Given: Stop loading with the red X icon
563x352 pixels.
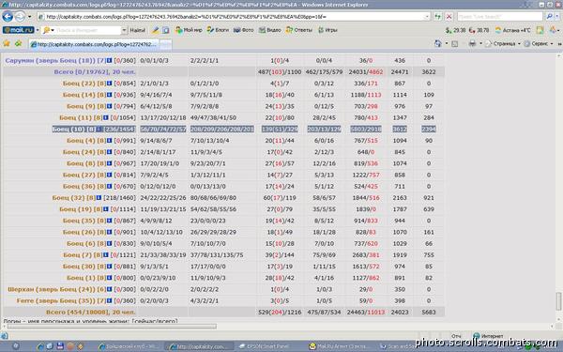Looking at the screenshot, I should point(449,17).
